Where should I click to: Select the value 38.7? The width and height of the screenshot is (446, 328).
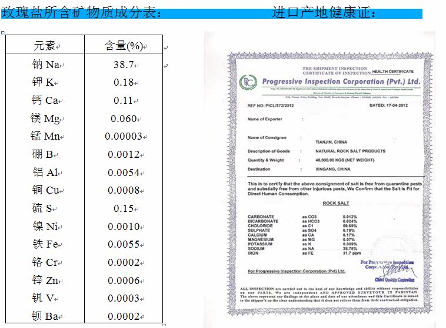[124, 65]
